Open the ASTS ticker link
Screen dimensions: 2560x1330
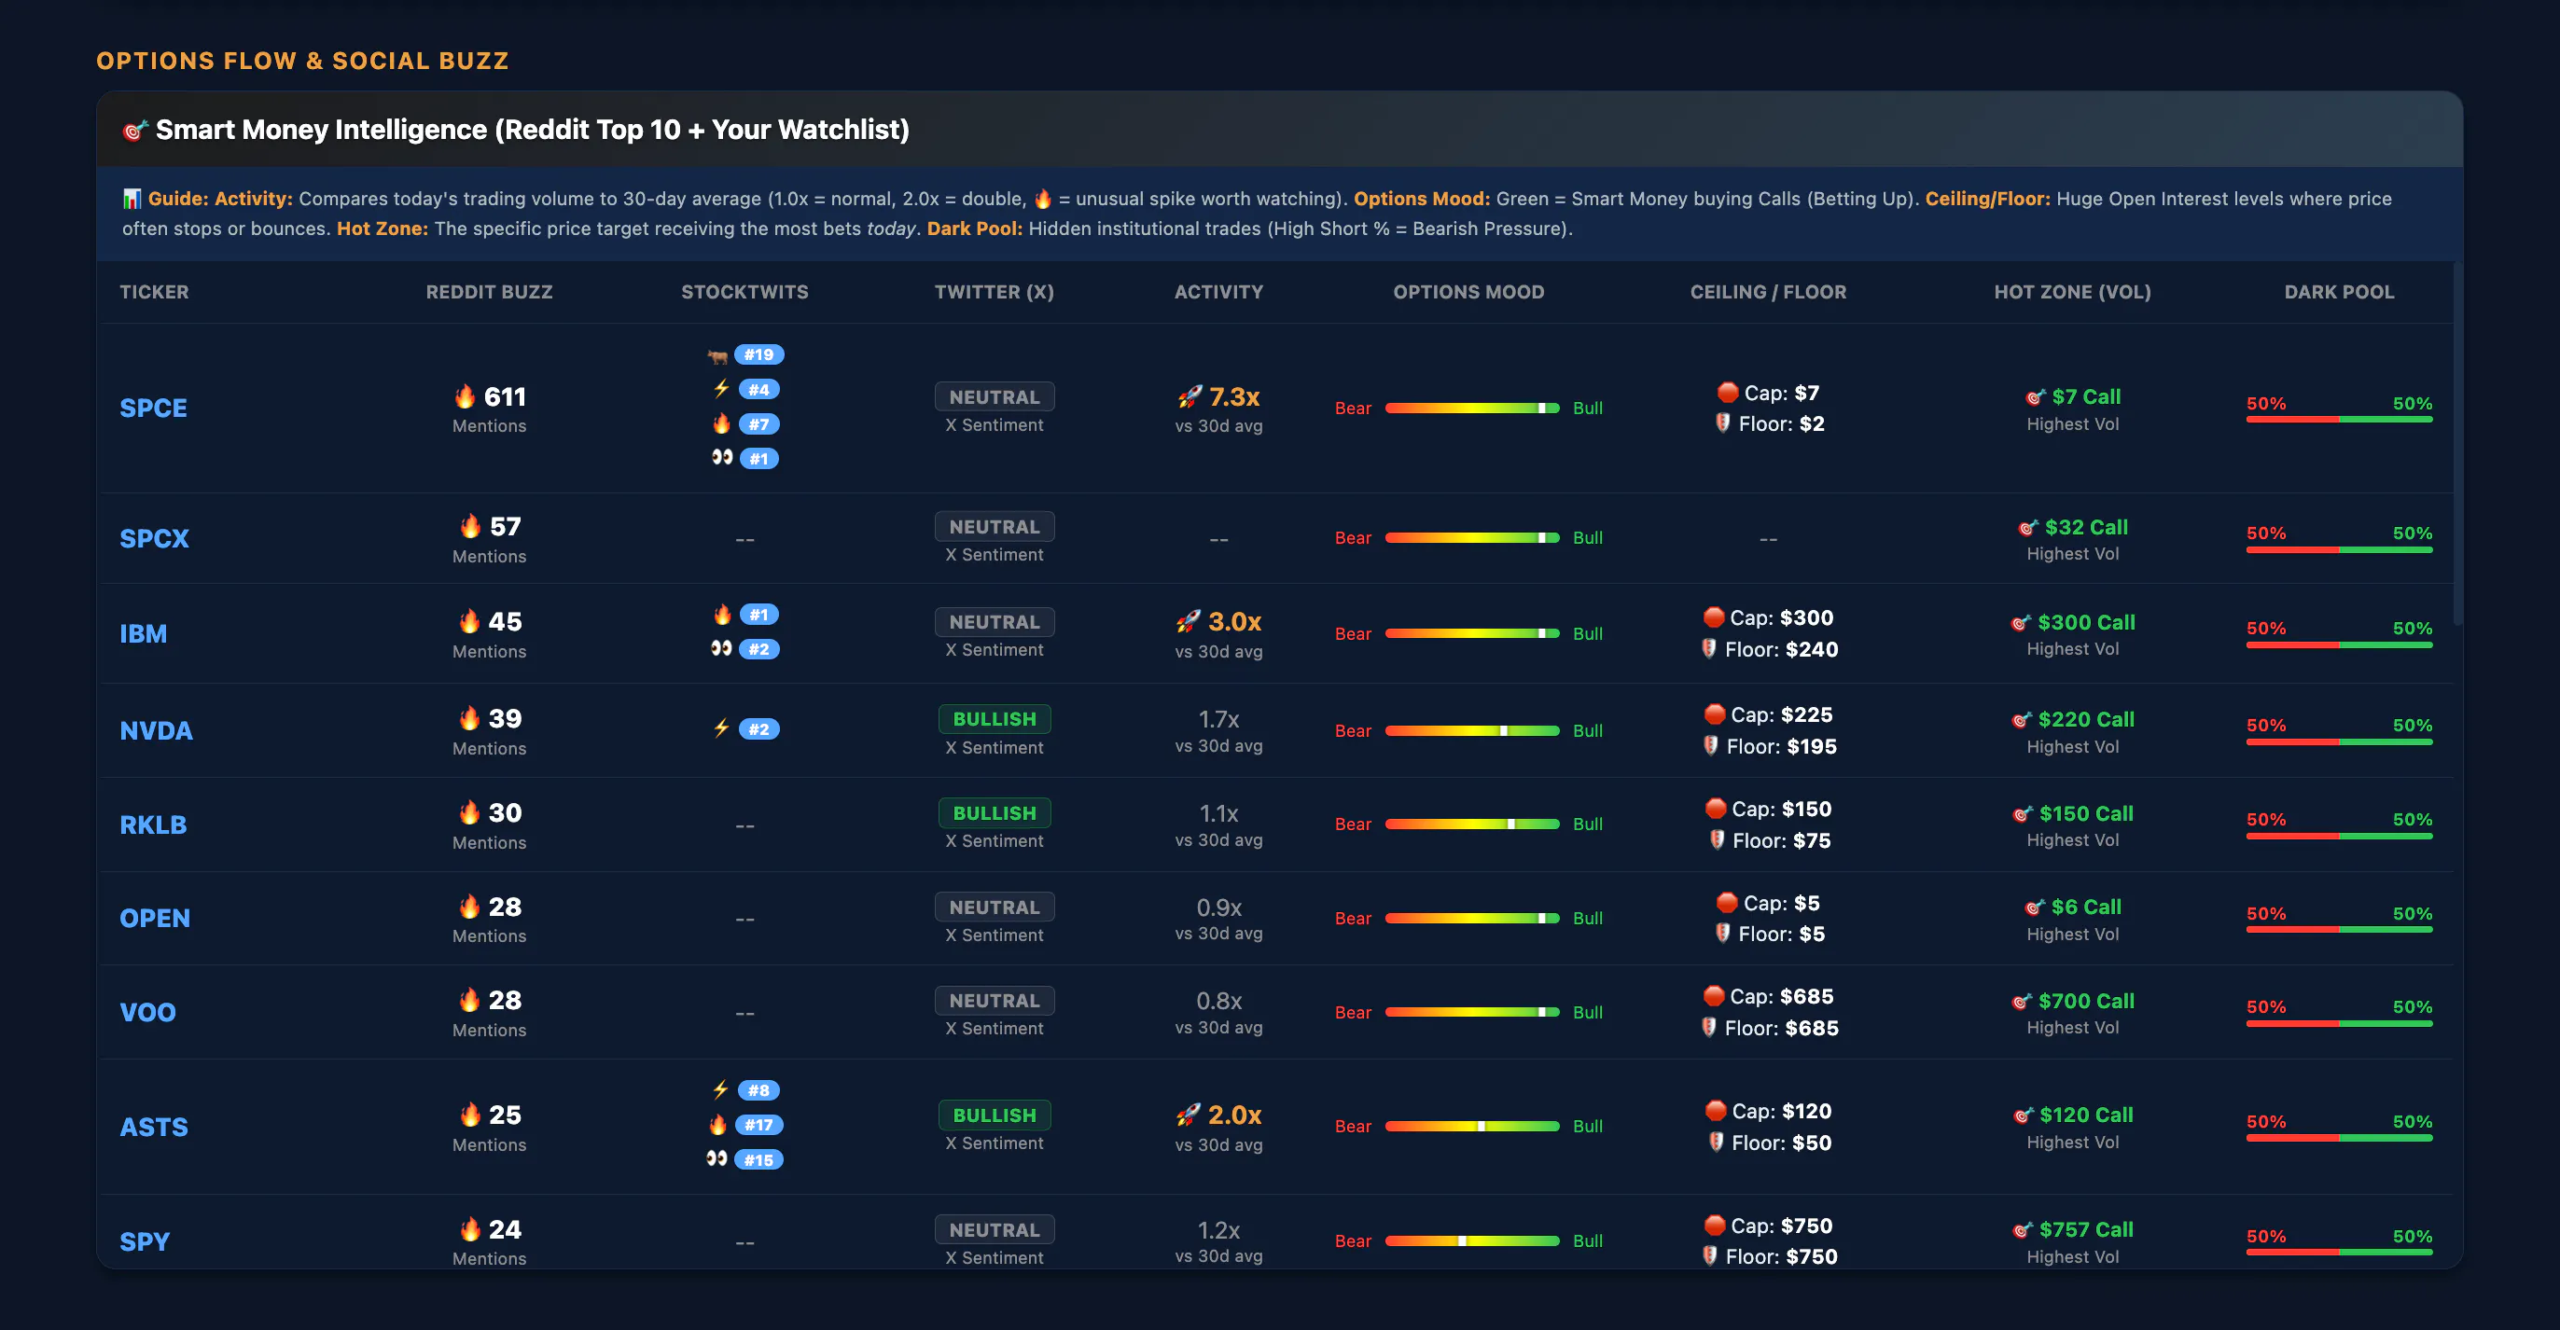(x=154, y=1127)
